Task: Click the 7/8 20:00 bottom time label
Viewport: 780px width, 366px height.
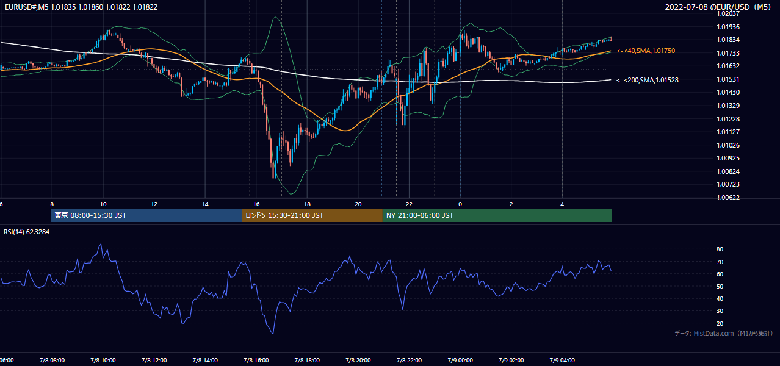Action: tap(358, 361)
